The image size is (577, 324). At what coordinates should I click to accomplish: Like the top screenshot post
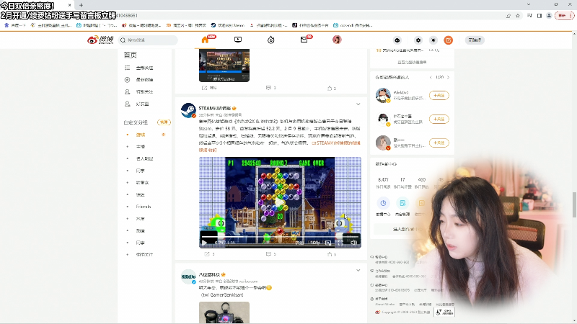tap(330, 88)
